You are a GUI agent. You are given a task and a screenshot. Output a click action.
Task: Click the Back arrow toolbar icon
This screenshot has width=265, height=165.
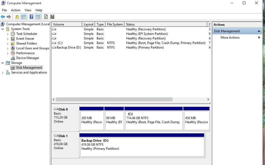coord(3,17)
